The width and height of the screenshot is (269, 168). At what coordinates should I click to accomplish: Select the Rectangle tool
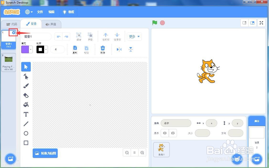coord(26,143)
